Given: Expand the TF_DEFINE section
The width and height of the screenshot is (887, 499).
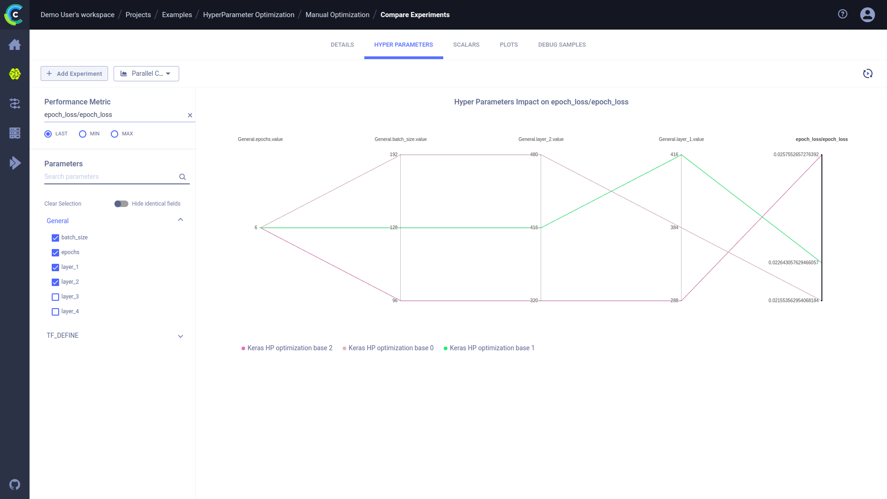Looking at the screenshot, I should [181, 336].
